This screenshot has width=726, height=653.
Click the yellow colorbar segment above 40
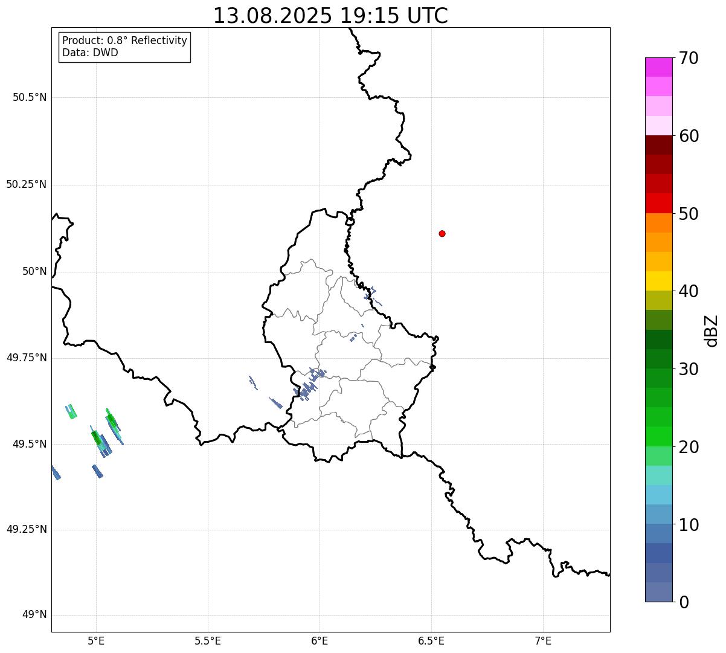pyautogui.click(x=658, y=281)
